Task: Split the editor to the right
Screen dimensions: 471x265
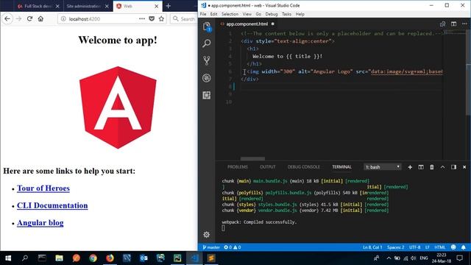Action: [x=453, y=24]
